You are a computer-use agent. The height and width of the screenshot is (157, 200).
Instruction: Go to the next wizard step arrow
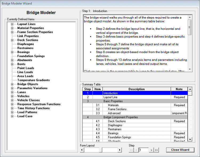(151, 150)
